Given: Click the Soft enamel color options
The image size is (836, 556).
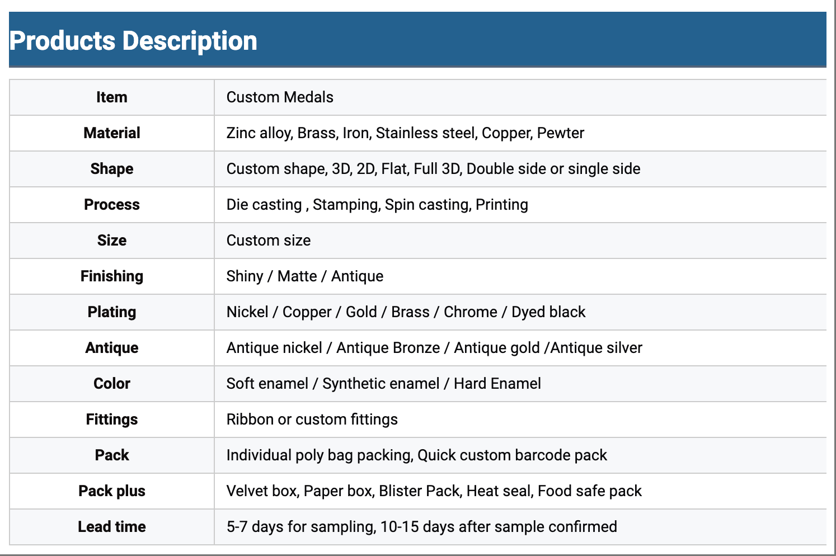Looking at the screenshot, I should pyautogui.click(x=383, y=384).
